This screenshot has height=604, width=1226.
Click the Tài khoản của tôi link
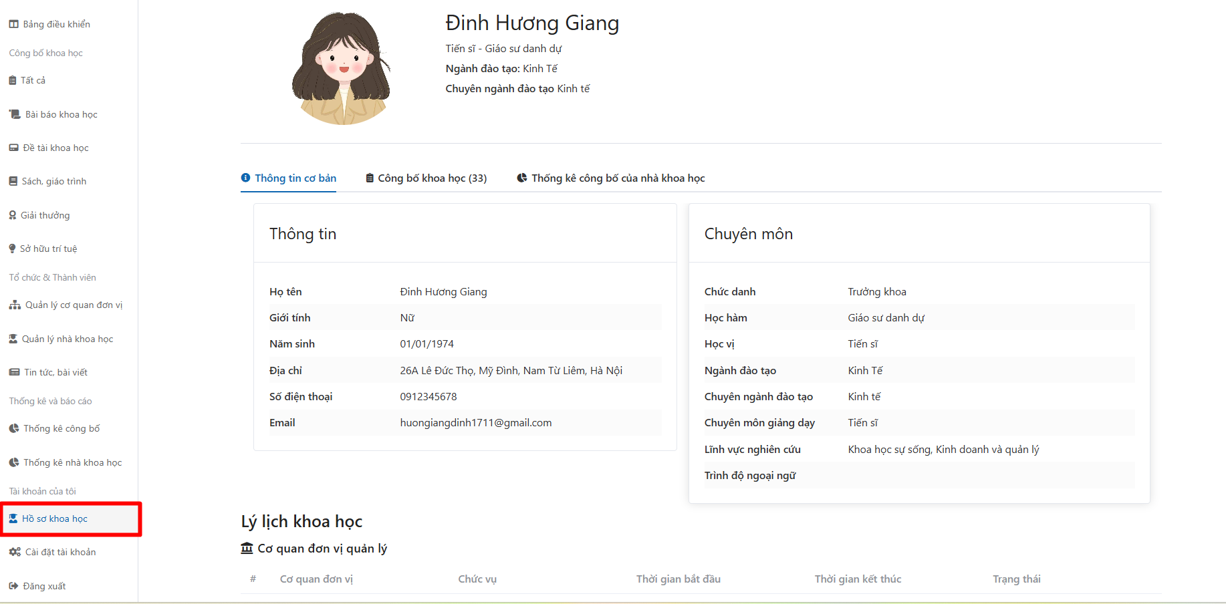42,491
